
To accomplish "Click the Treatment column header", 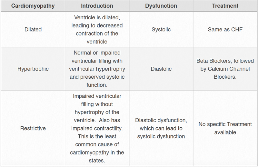I will [225, 6].
